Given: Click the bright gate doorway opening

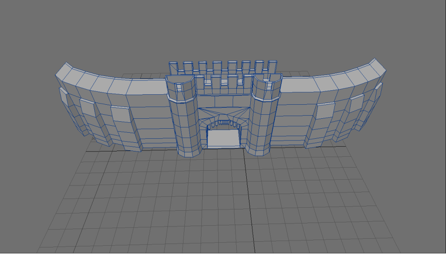Looking at the screenshot, I should point(223,138).
